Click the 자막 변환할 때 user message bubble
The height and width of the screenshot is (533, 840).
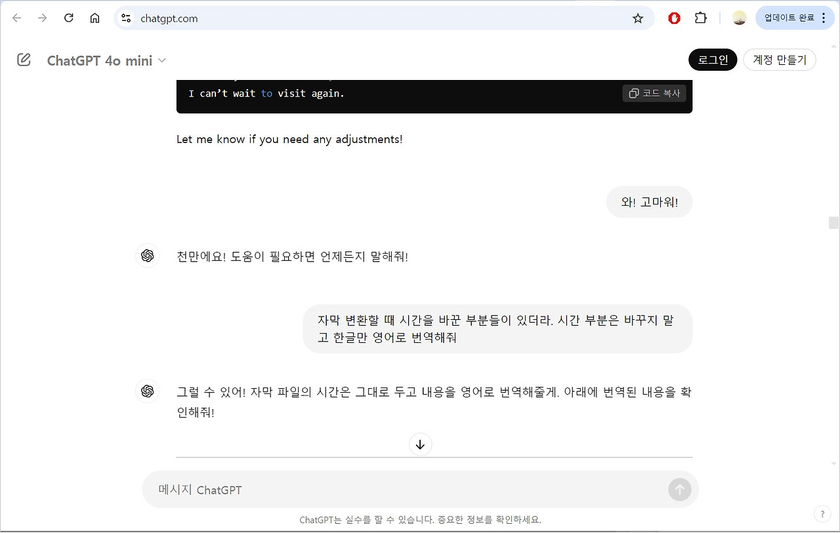497,329
